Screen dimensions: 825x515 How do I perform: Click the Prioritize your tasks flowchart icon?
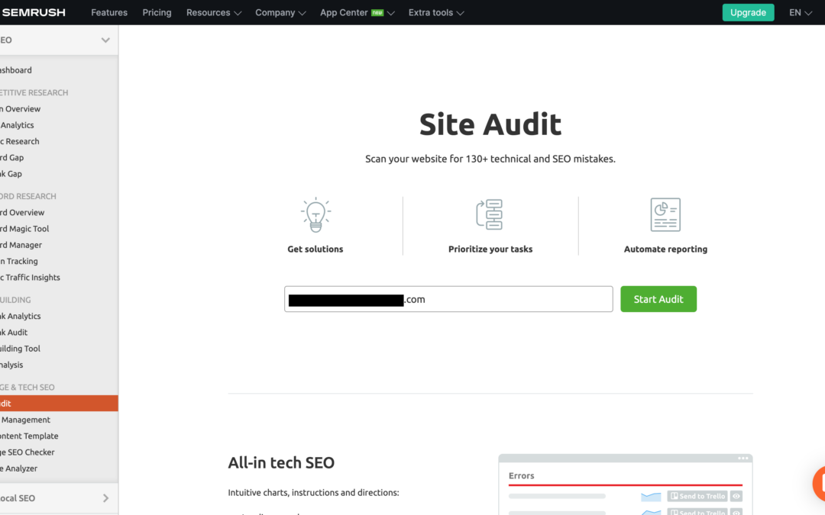coord(490,215)
